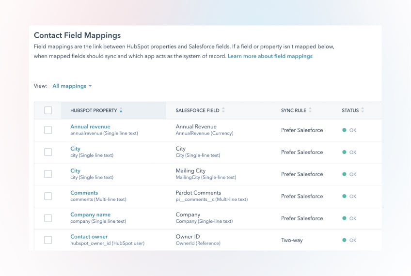Open the All mappings view dropdown

[x=72, y=86]
